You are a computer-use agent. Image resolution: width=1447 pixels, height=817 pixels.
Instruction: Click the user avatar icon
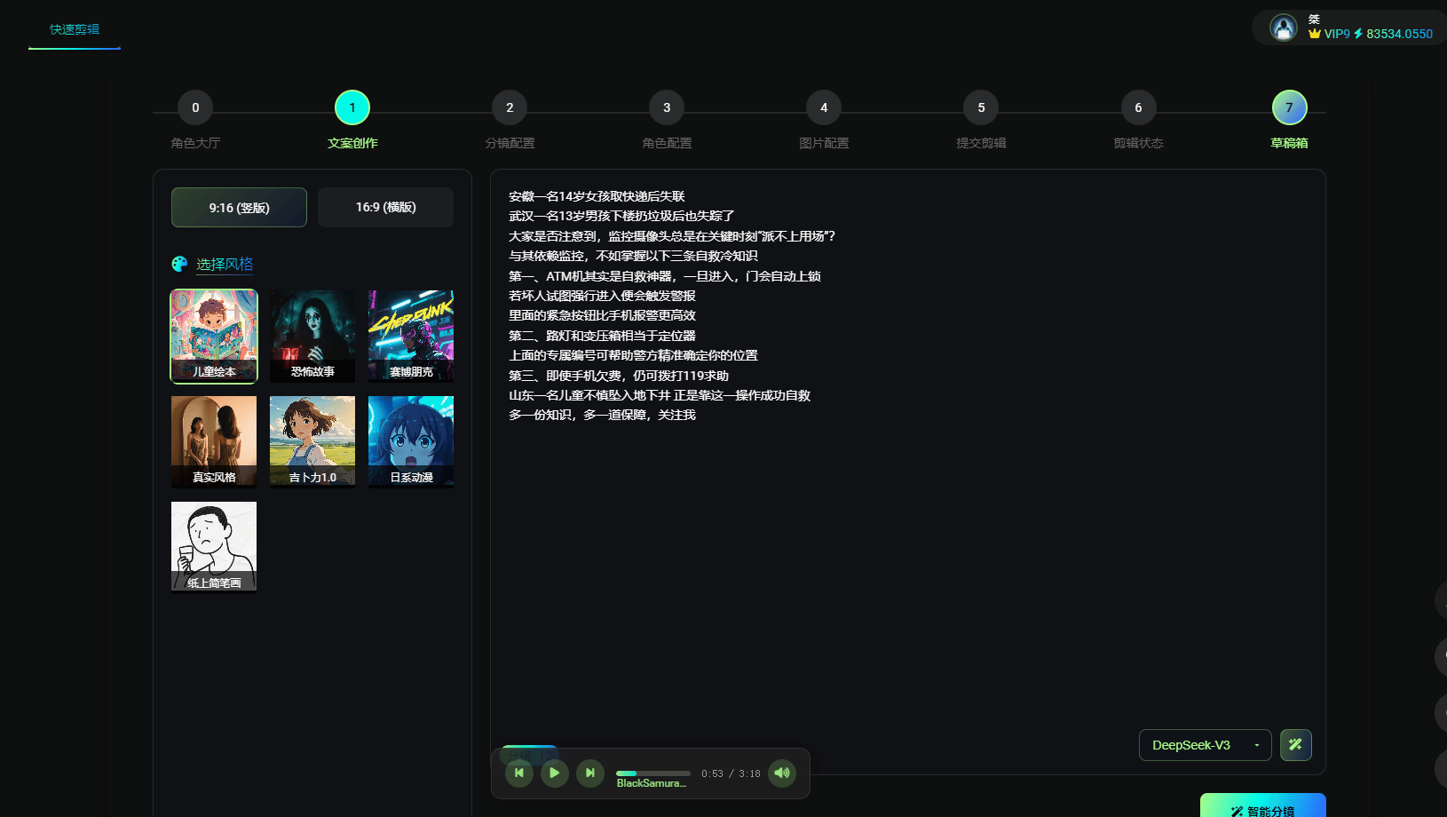(x=1283, y=28)
